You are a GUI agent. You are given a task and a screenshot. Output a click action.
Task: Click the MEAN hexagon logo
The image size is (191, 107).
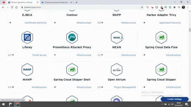[117, 37]
